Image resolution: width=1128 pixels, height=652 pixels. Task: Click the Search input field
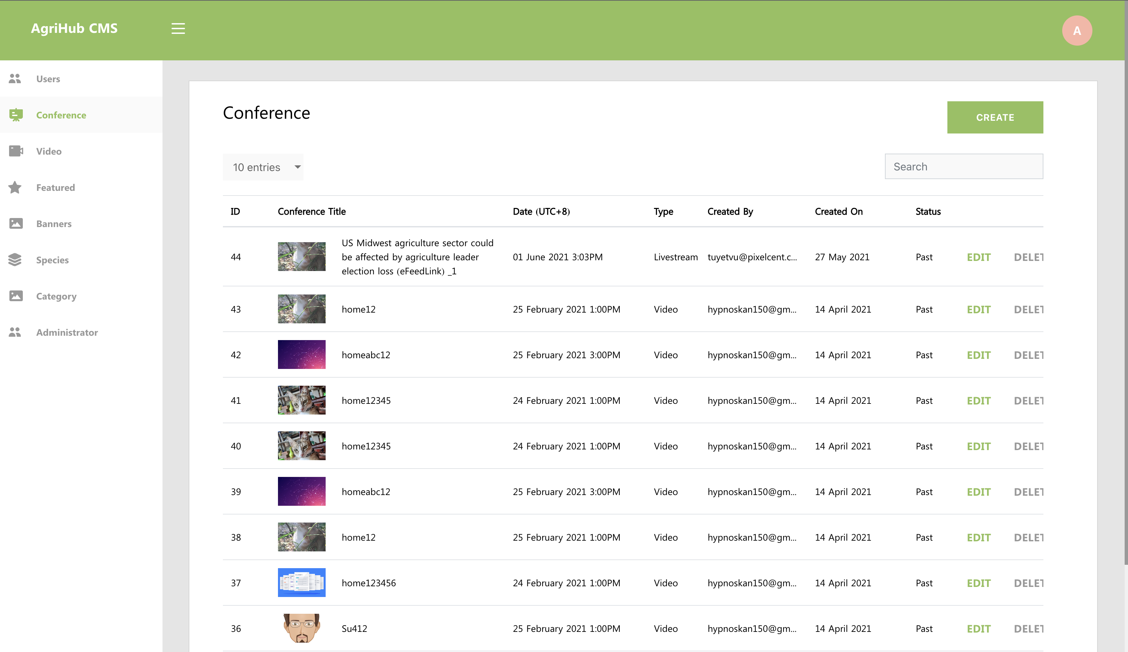point(963,167)
